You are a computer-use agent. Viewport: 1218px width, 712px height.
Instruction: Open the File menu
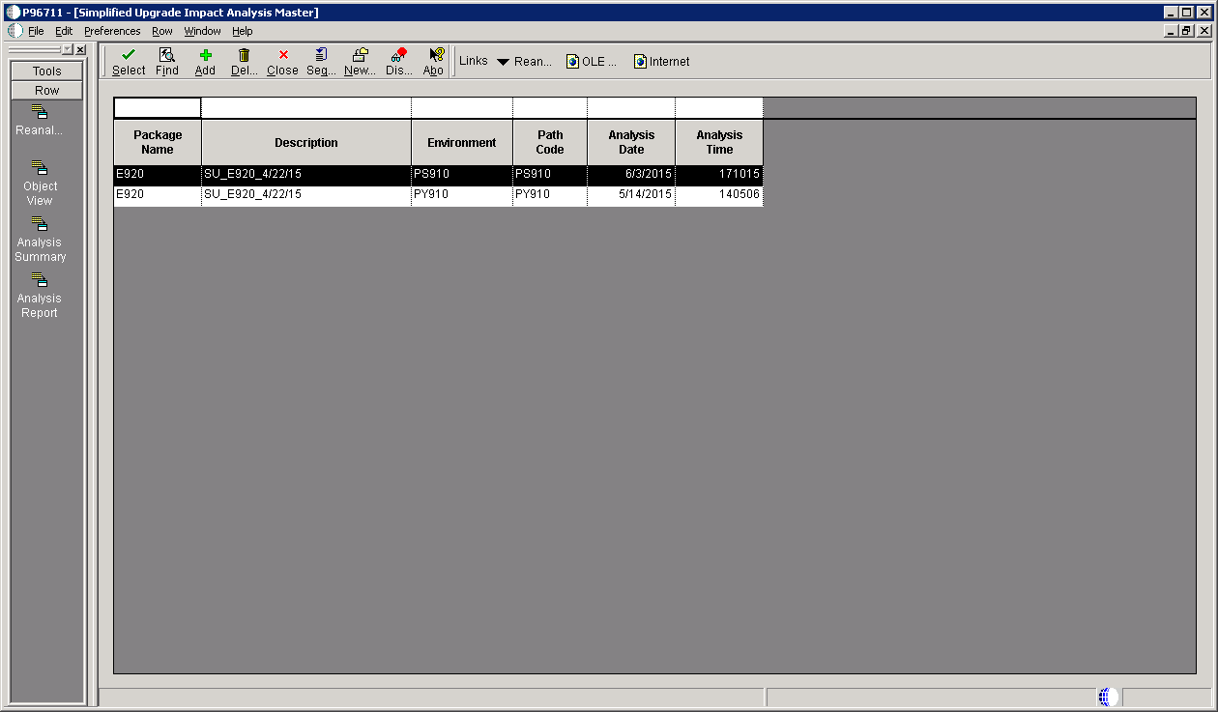[x=36, y=31]
